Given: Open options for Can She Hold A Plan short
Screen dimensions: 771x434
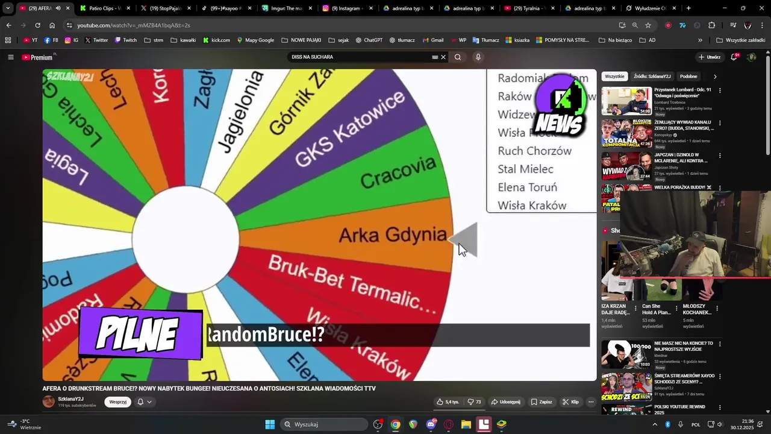Looking at the screenshot, I should [676, 308].
